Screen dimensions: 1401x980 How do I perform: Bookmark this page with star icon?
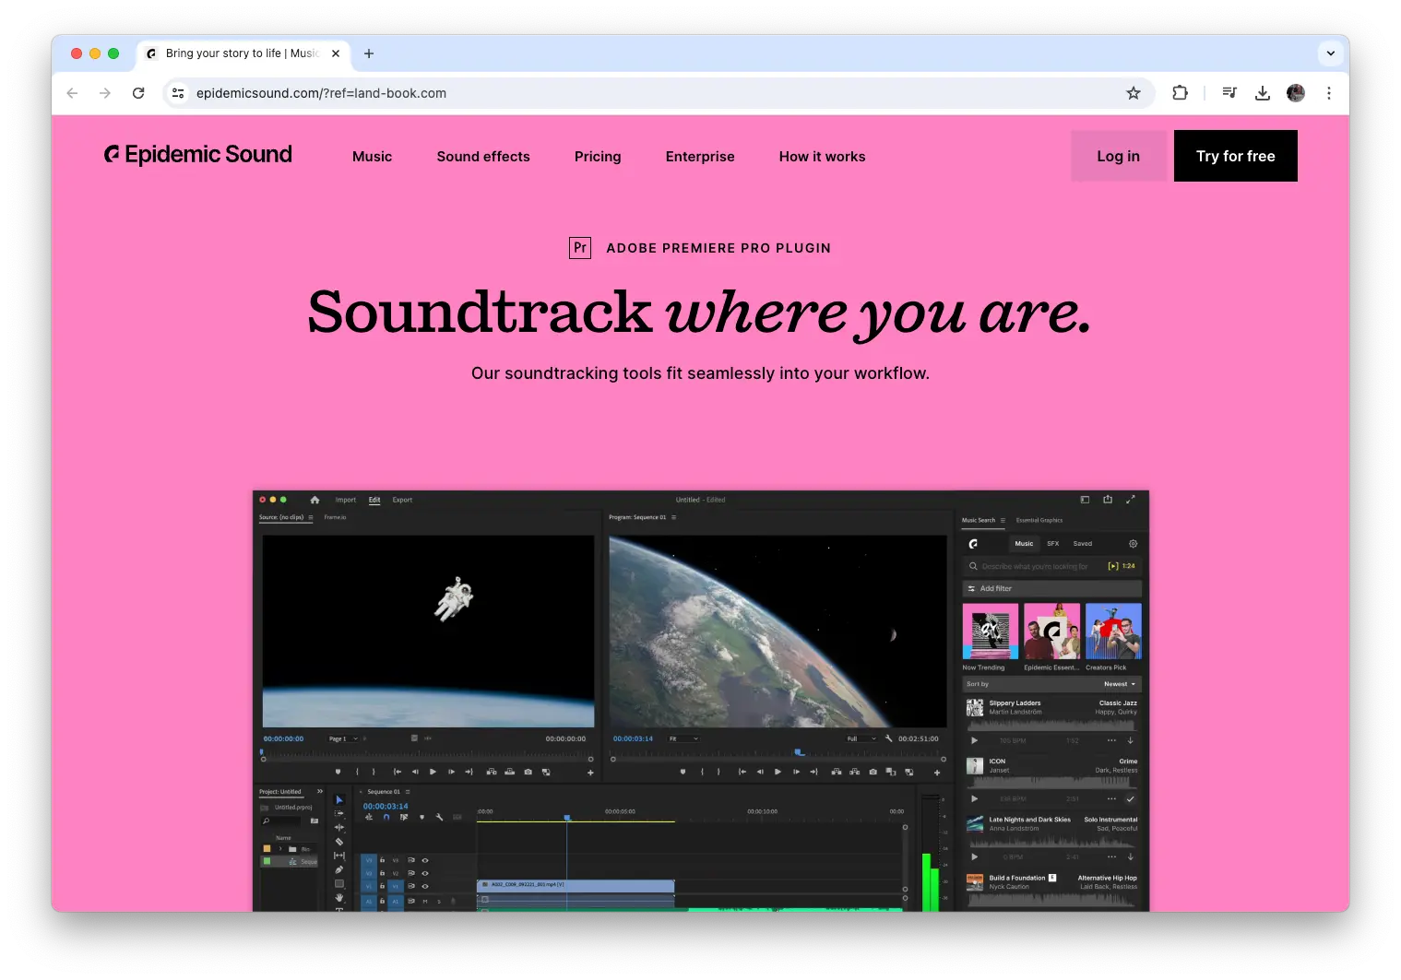1134,93
